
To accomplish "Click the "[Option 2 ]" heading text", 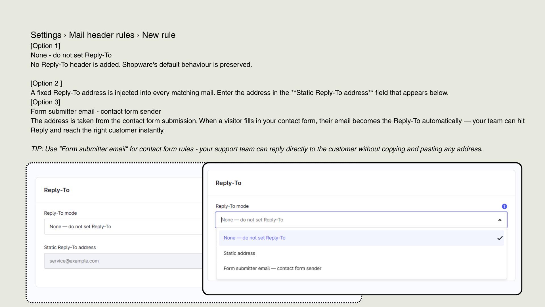I will click(46, 83).
